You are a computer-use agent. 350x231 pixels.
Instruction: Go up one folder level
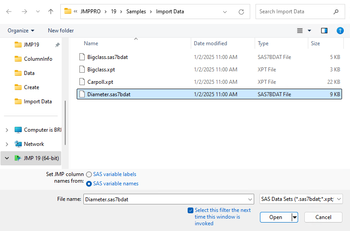tap(51, 12)
